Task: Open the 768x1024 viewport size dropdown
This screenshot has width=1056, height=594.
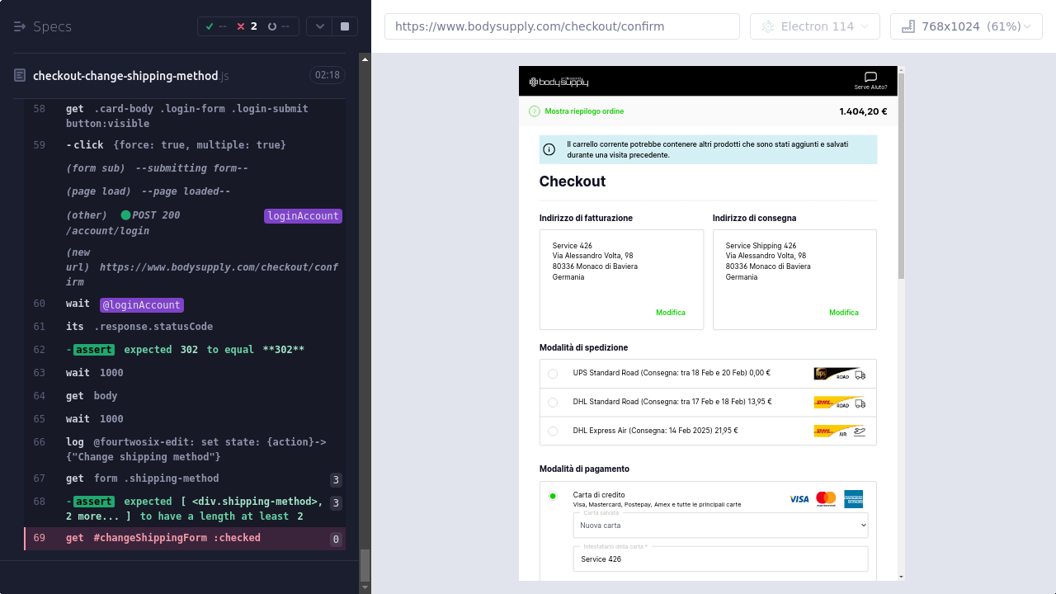Action: (x=966, y=26)
